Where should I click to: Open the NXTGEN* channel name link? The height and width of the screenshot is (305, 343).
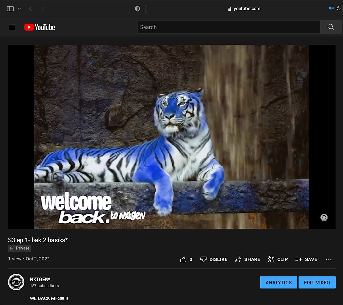40,279
